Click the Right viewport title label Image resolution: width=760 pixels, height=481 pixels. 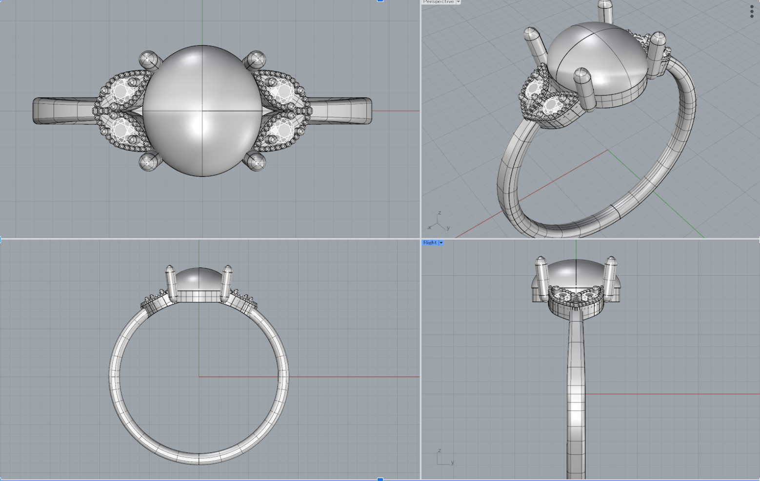click(430, 242)
